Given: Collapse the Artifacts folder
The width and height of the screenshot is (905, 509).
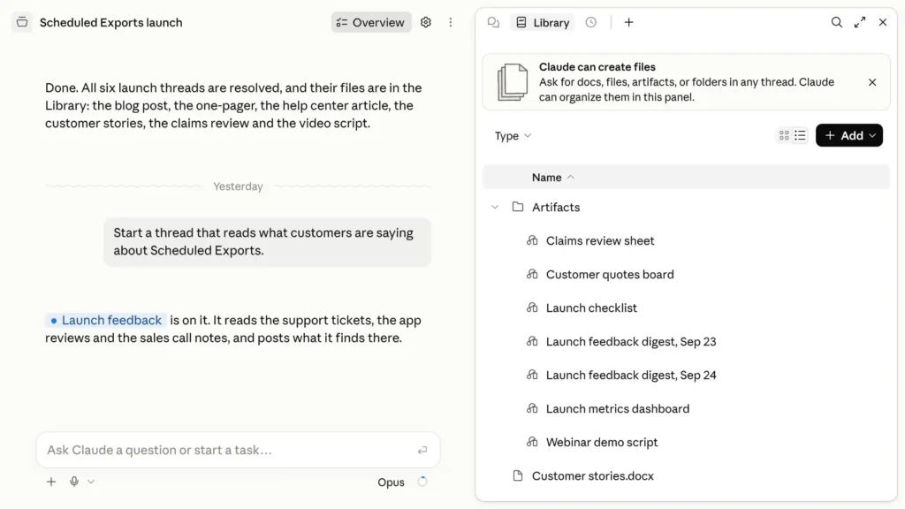Looking at the screenshot, I should tap(495, 207).
